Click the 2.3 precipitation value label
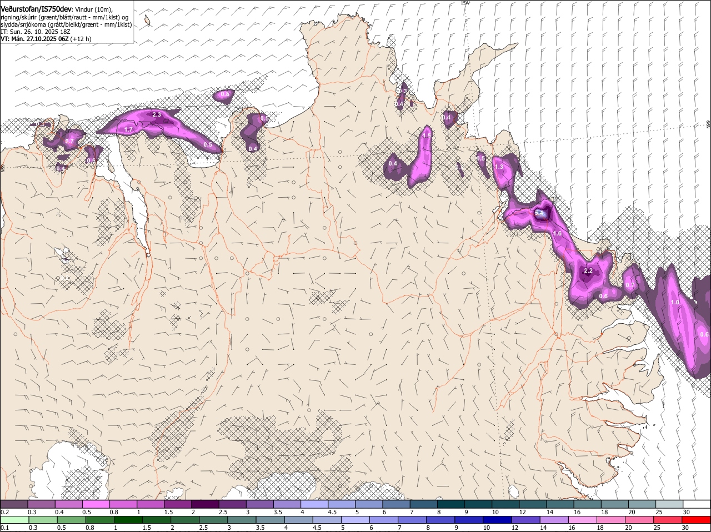 tap(156, 114)
